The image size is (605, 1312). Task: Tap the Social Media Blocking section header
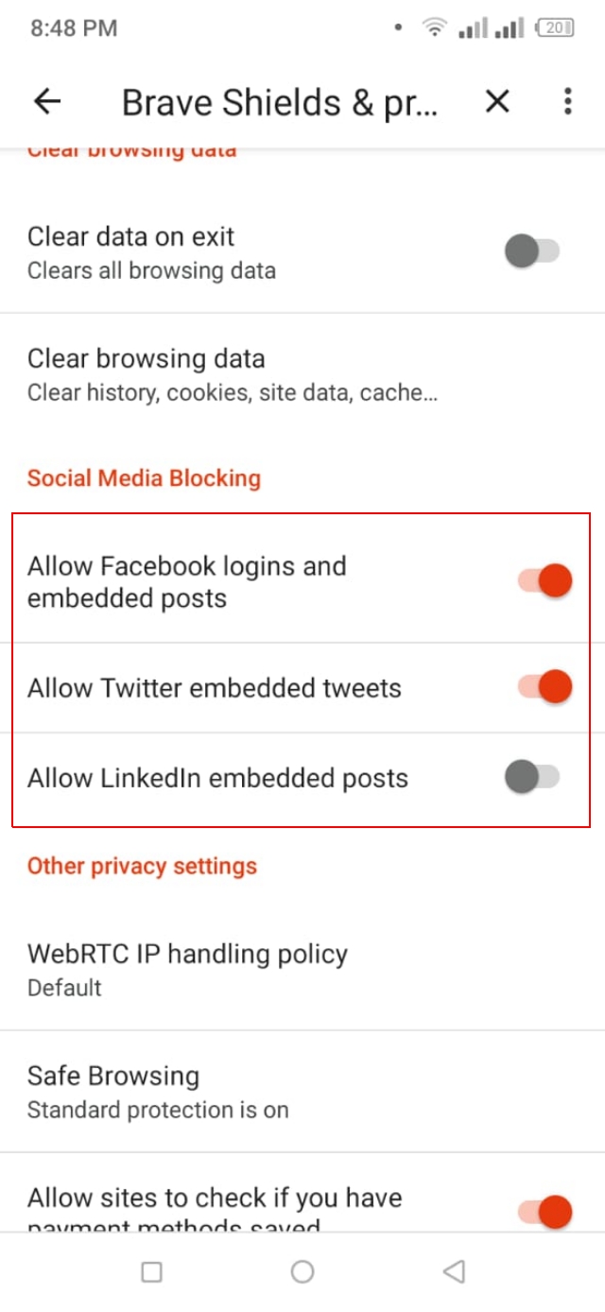[144, 478]
